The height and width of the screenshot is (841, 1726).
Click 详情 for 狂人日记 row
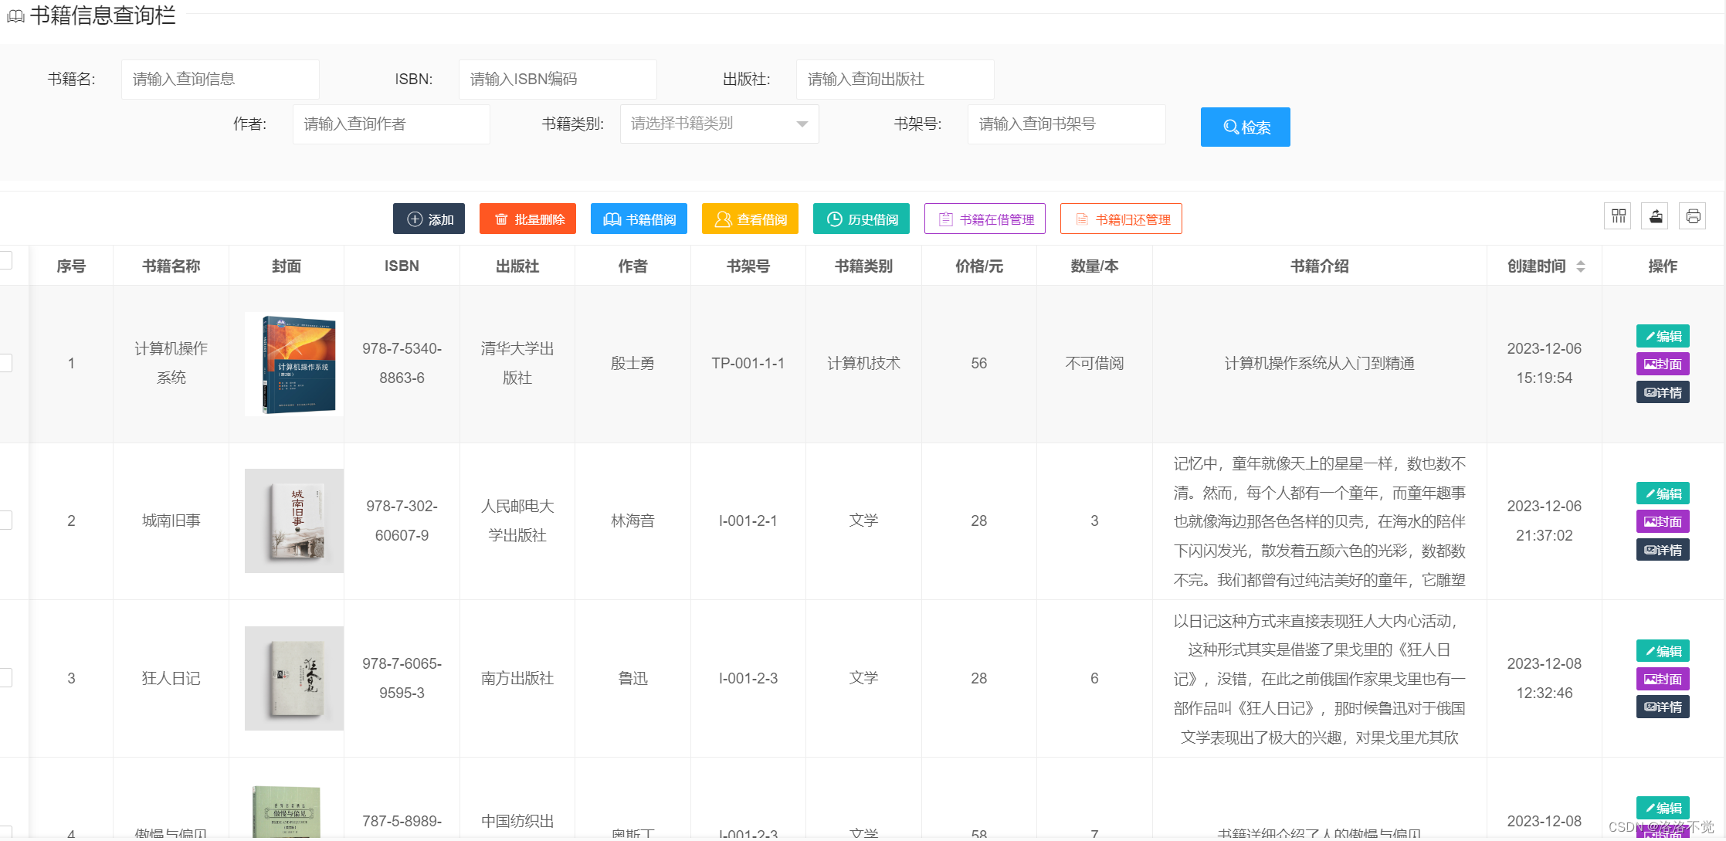pyautogui.click(x=1663, y=707)
